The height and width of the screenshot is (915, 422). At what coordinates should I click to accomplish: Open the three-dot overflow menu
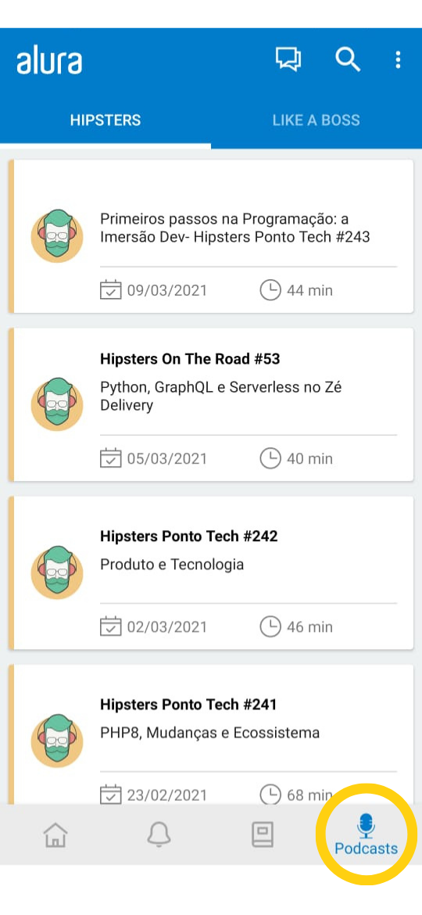pyautogui.click(x=398, y=59)
